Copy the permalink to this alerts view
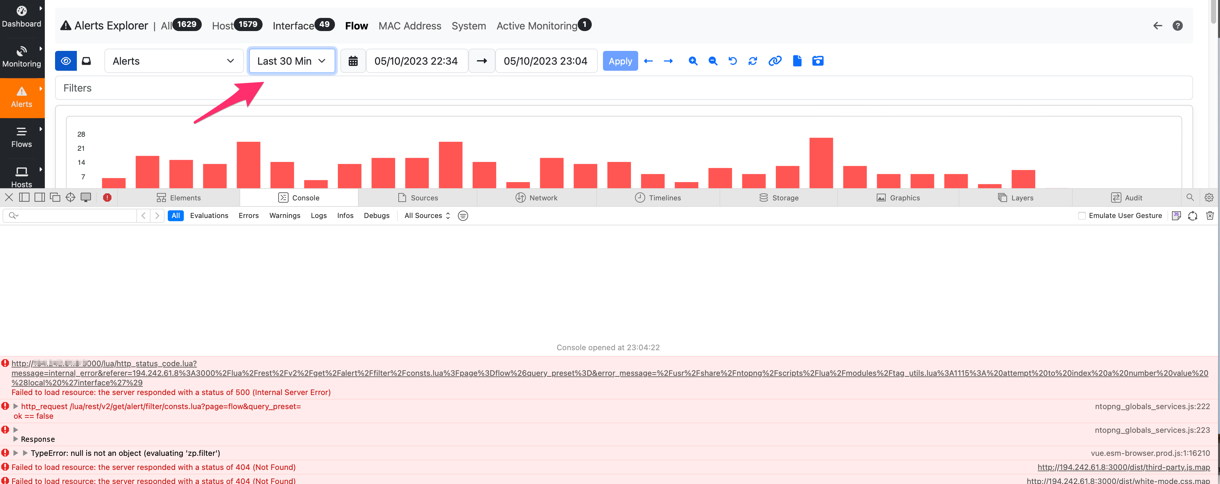 [775, 60]
